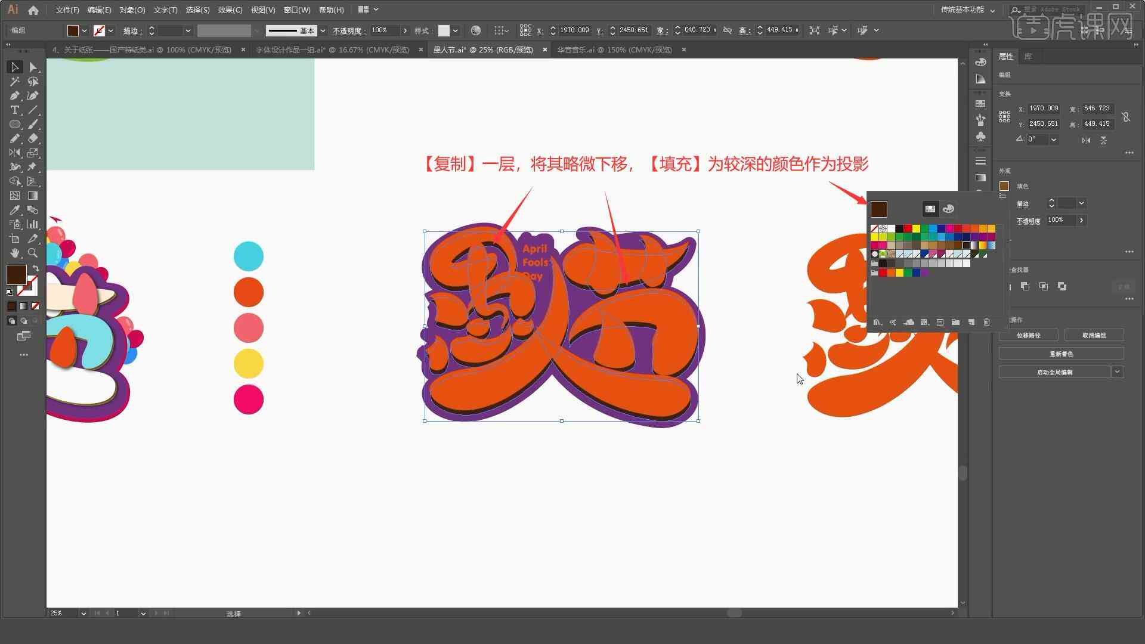Open the 愚人节.ai RGB tab

(483, 49)
